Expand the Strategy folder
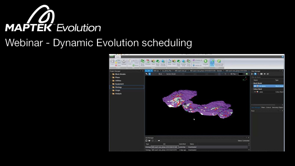The image size is (295, 166). [111, 87]
